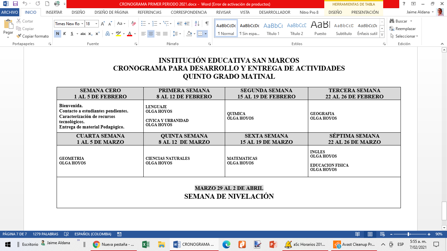Click the Reemplazar button
Image resolution: width=447 pixels, height=251 pixels.
click(402, 29)
